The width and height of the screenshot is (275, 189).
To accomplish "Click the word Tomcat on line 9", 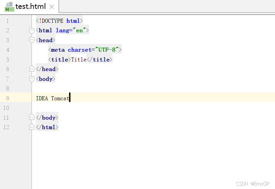I will 60,99.
